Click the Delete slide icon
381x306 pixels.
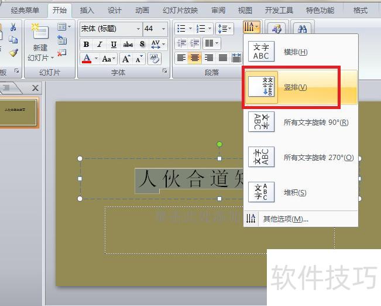click(x=61, y=53)
